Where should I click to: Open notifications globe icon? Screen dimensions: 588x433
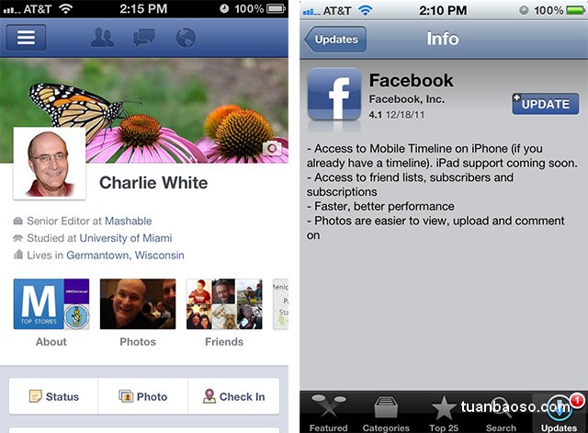(x=186, y=38)
